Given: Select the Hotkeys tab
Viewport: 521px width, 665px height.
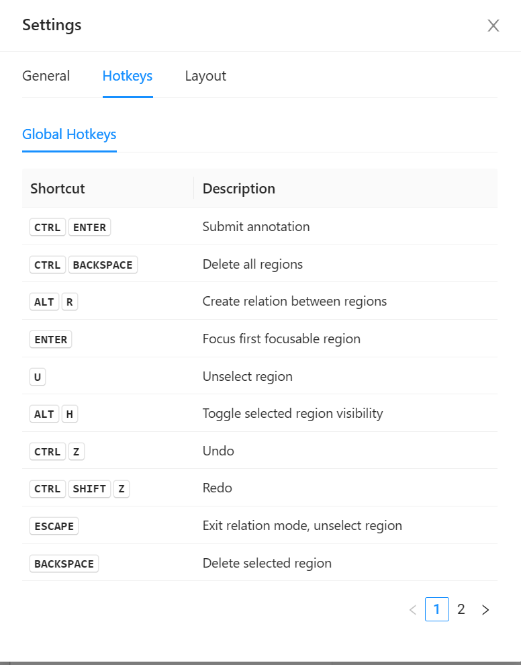Looking at the screenshot, I should click(128, 76).
